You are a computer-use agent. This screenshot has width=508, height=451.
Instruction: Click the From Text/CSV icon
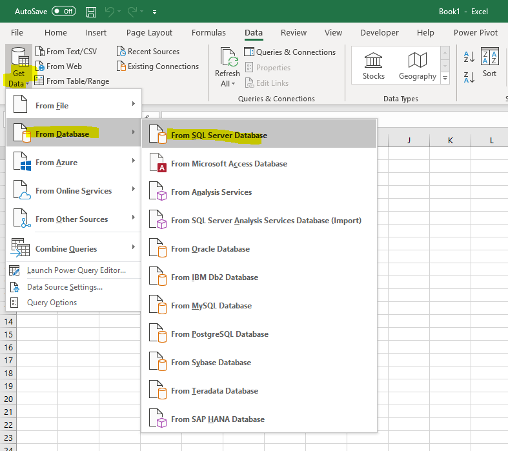[x=39, y=51]
